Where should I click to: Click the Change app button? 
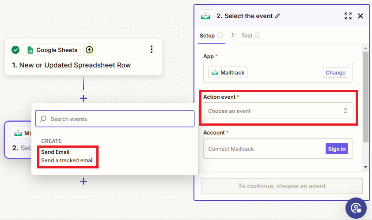point(335,73)
